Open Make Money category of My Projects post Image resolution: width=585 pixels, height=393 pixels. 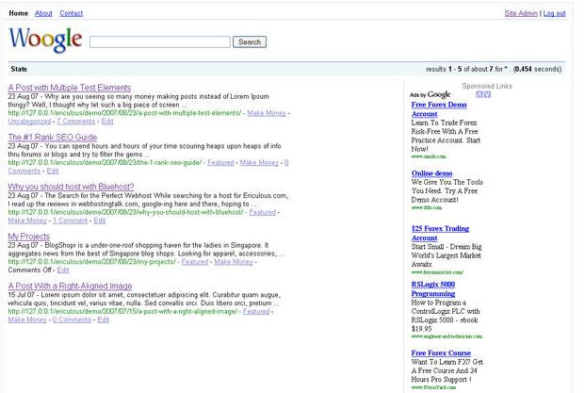234,262
